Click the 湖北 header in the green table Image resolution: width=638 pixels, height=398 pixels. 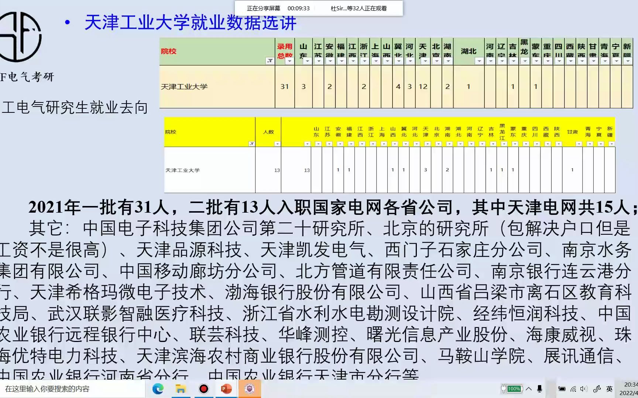point(469,51)
